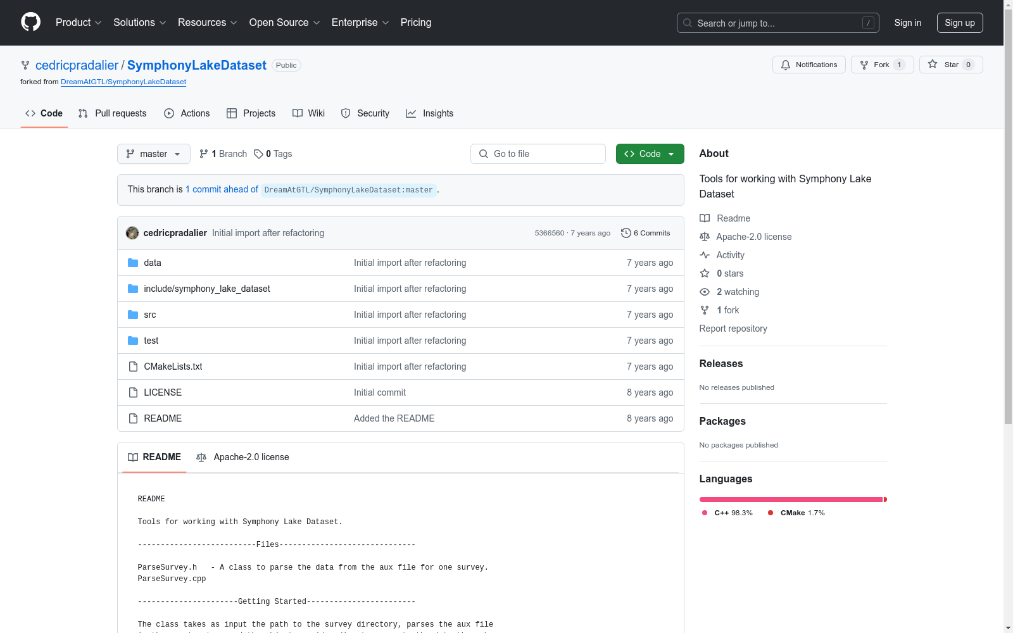The image size is (1013, 633).
Task: Open the Insights tab
Action: click(x=430, y=113)
